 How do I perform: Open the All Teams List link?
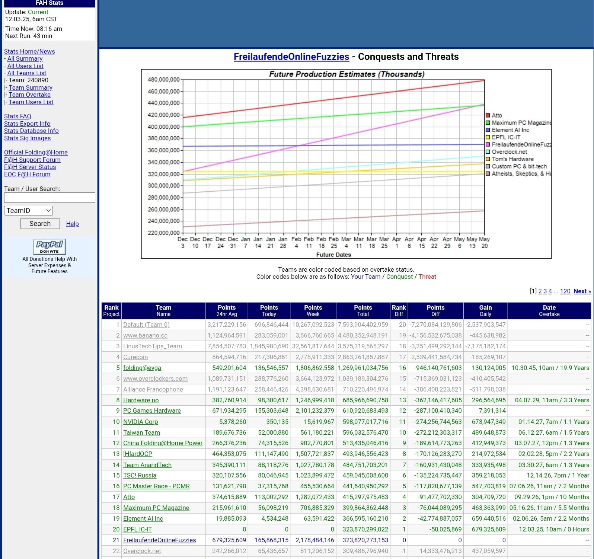[27, 73]
